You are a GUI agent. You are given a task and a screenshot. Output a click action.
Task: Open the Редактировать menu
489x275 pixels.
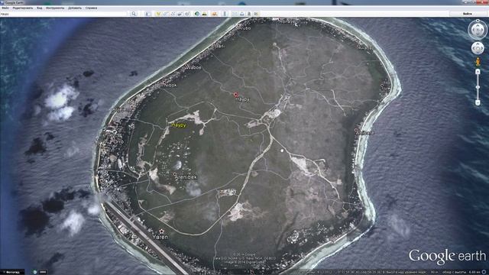point(22,8)
